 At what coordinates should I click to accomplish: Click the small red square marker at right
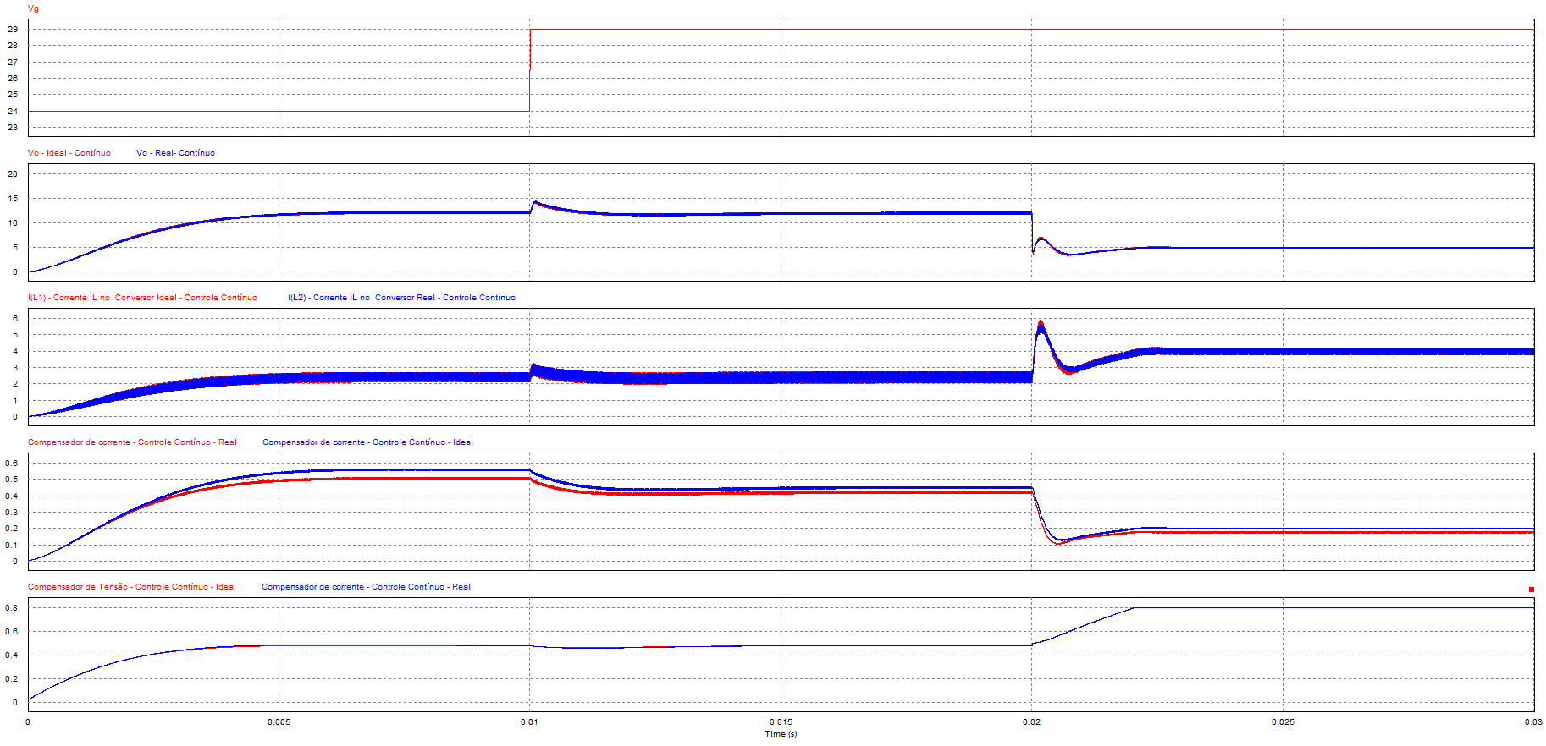(x=1532, y=590)
